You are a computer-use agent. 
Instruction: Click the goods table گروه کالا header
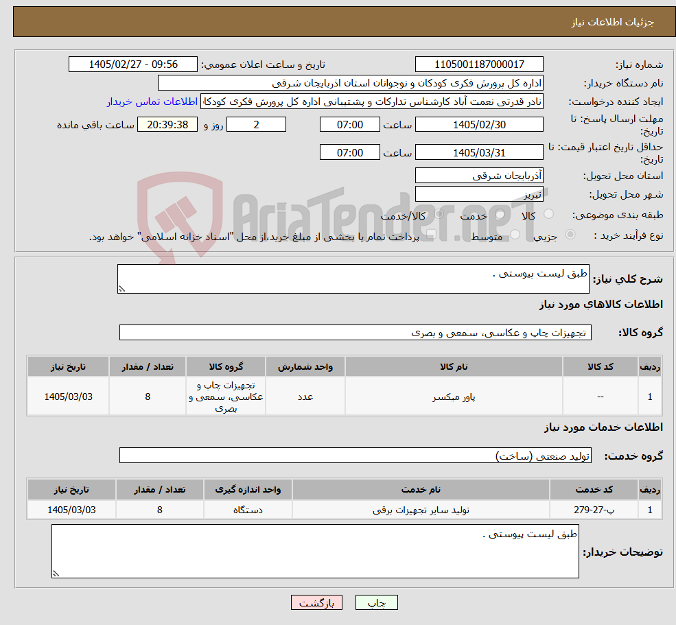point(226,367)
